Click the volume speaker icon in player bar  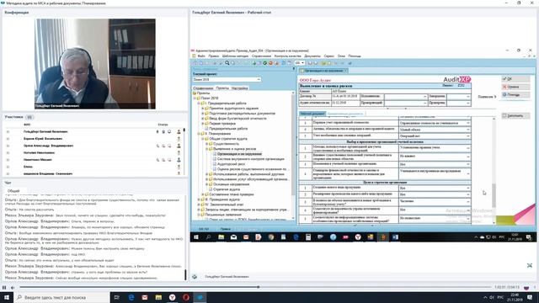[x=13, y=287]
